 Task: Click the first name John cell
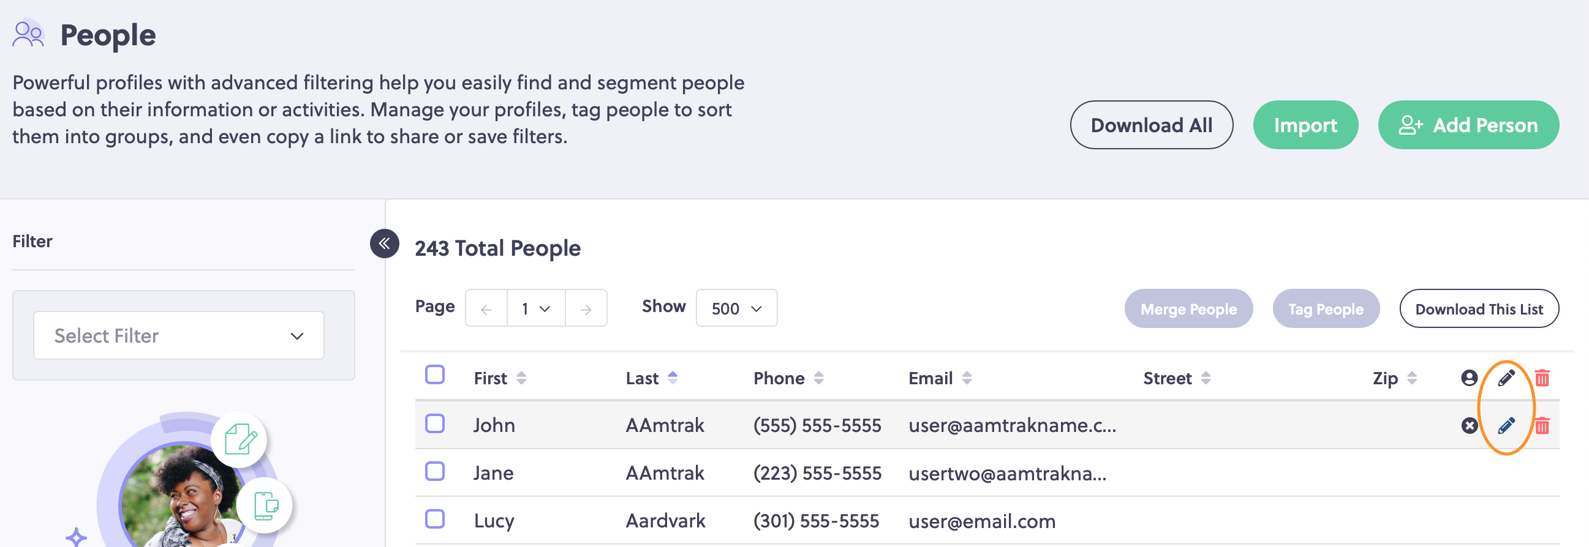[494, 425]
